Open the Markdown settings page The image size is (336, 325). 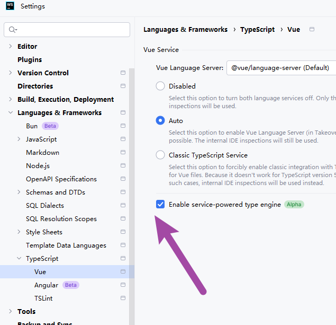[x=42, y=152]
